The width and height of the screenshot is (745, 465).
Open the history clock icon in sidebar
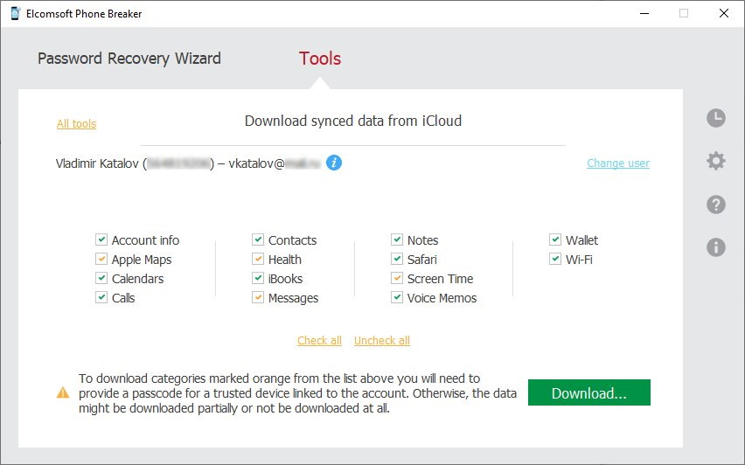tap(716, 118)
